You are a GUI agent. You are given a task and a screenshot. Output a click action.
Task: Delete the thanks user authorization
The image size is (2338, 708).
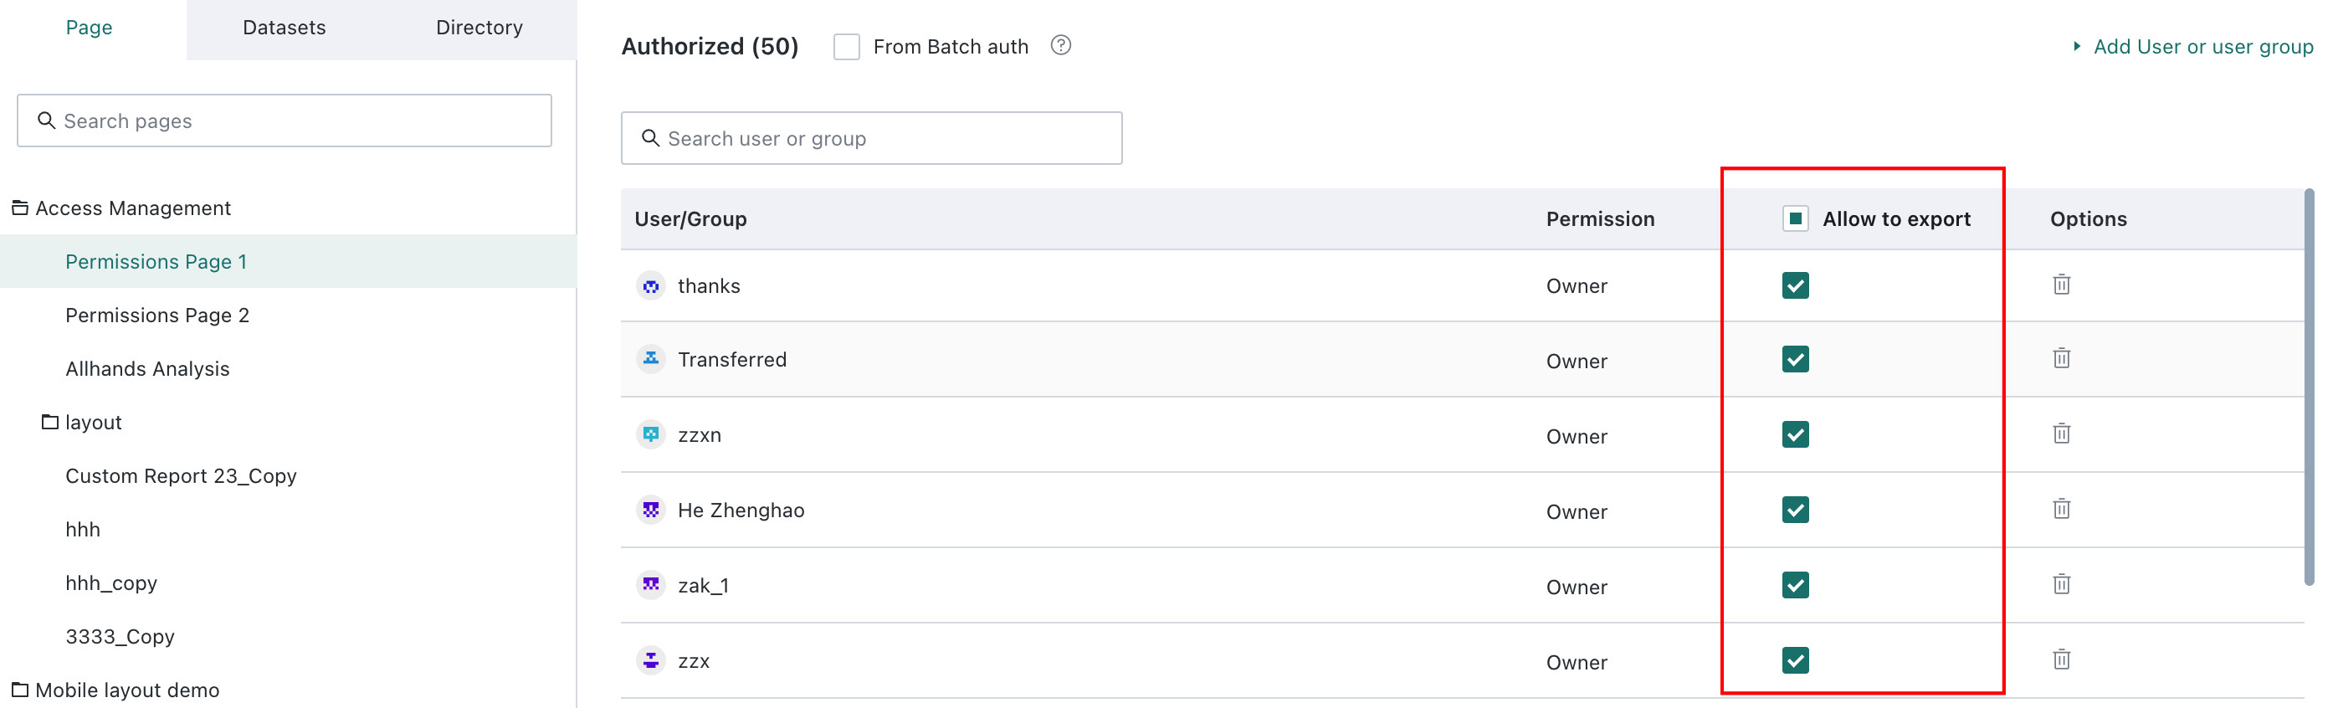click(x=2061, y=285)
